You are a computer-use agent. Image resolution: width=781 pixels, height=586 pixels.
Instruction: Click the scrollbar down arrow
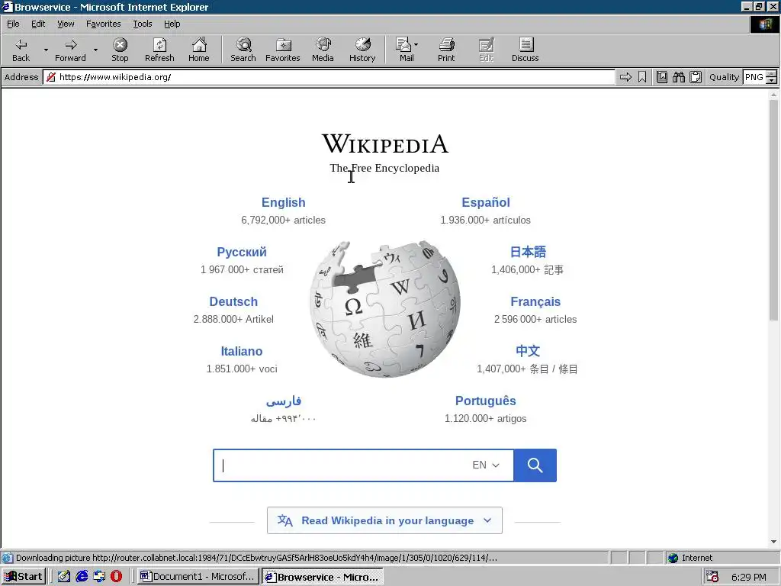pos(773,542)
